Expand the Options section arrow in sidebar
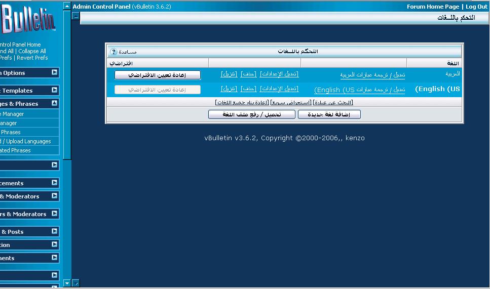490x289 pixels. 54,73
